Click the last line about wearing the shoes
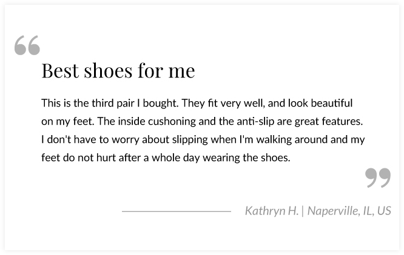 pos(166,157)
